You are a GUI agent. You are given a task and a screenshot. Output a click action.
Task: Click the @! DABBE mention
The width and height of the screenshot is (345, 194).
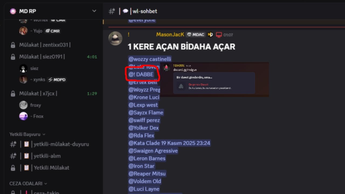[141, 74]
